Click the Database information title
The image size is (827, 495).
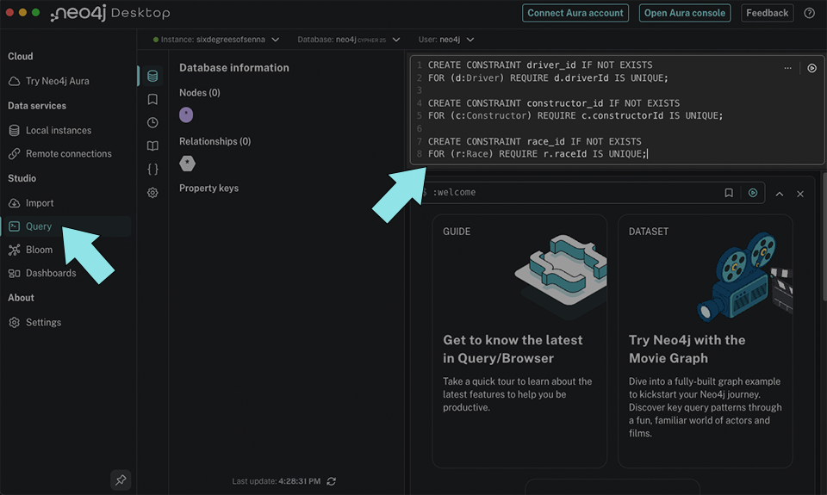pos(233,67)
